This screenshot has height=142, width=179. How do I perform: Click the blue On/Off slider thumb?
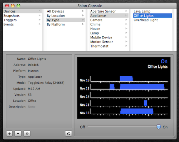tap(159, 127)
